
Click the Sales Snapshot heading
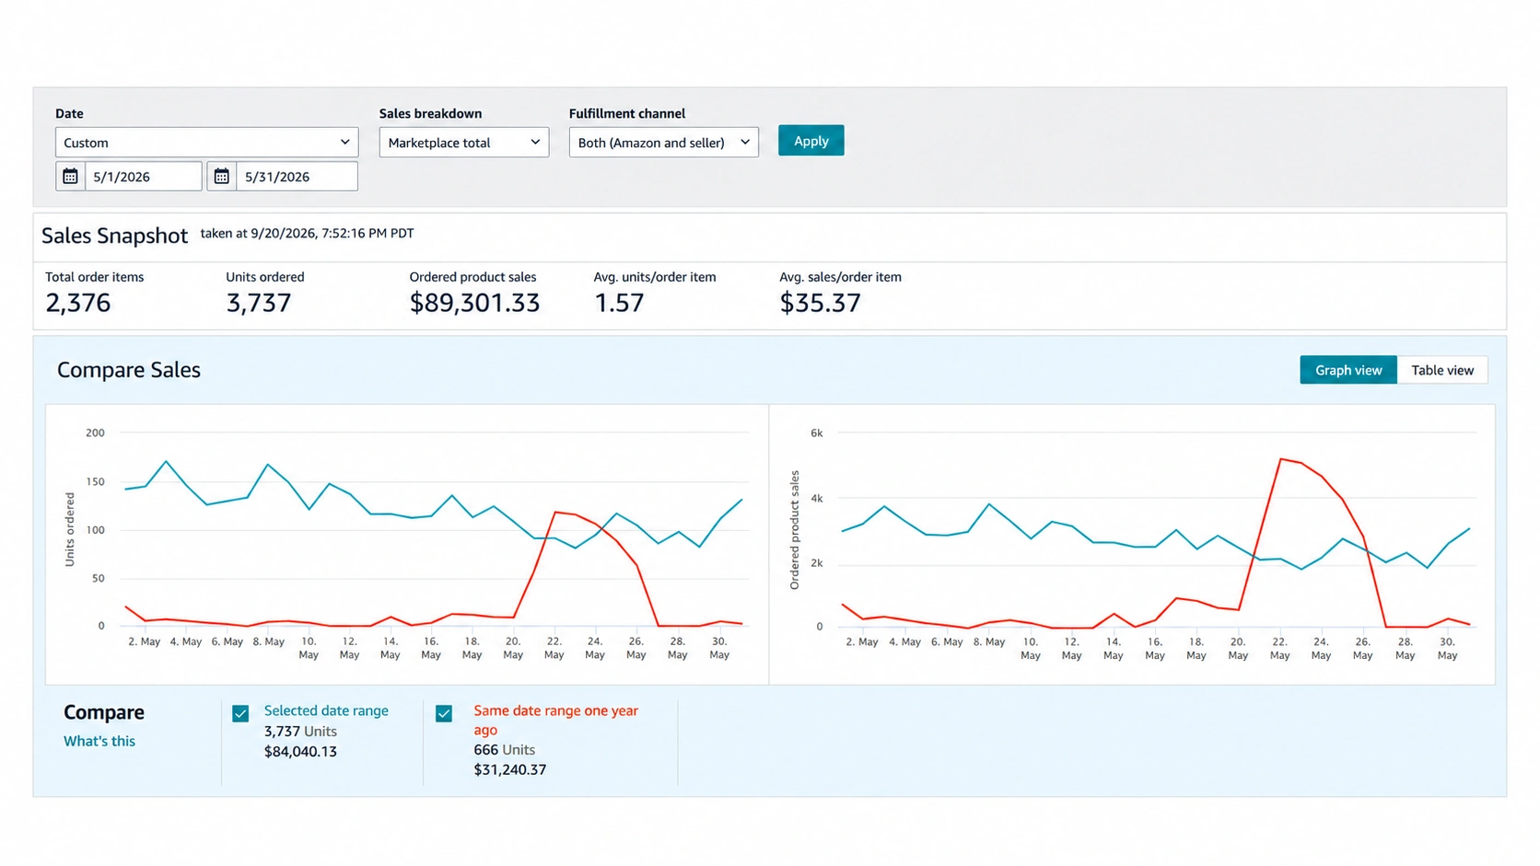coord(114,236)
